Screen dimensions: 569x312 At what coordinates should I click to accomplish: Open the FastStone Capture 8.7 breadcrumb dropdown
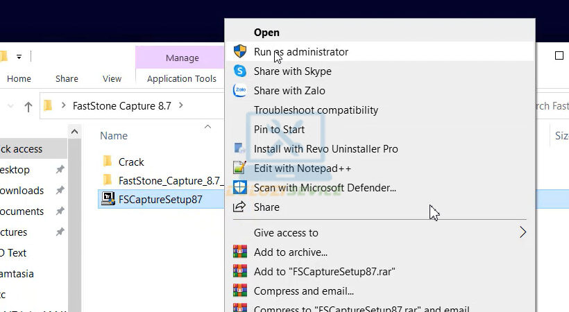181,106
